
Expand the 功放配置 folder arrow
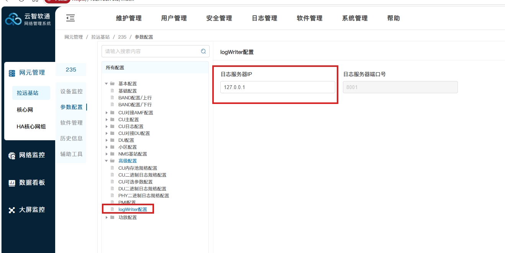(x=107, y=217)
